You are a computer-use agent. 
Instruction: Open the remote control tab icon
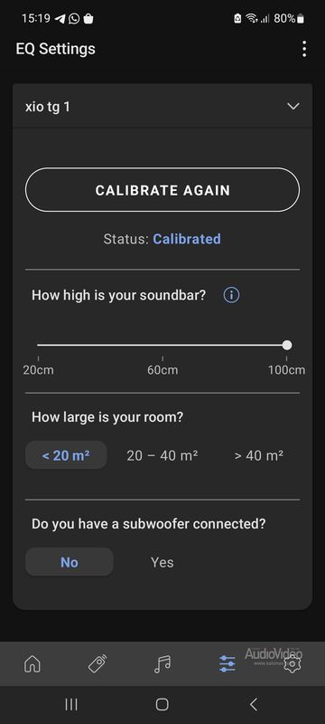click(x=97, y=664)
